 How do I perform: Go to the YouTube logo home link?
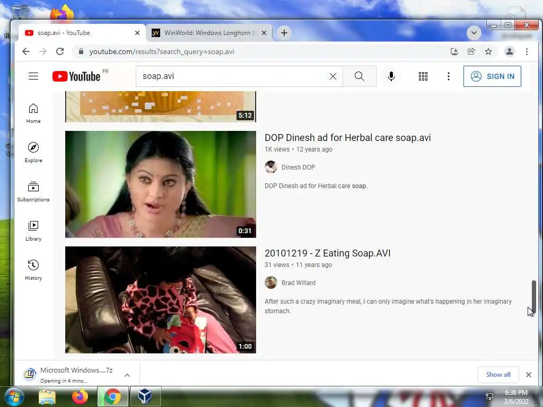(76, 76)
